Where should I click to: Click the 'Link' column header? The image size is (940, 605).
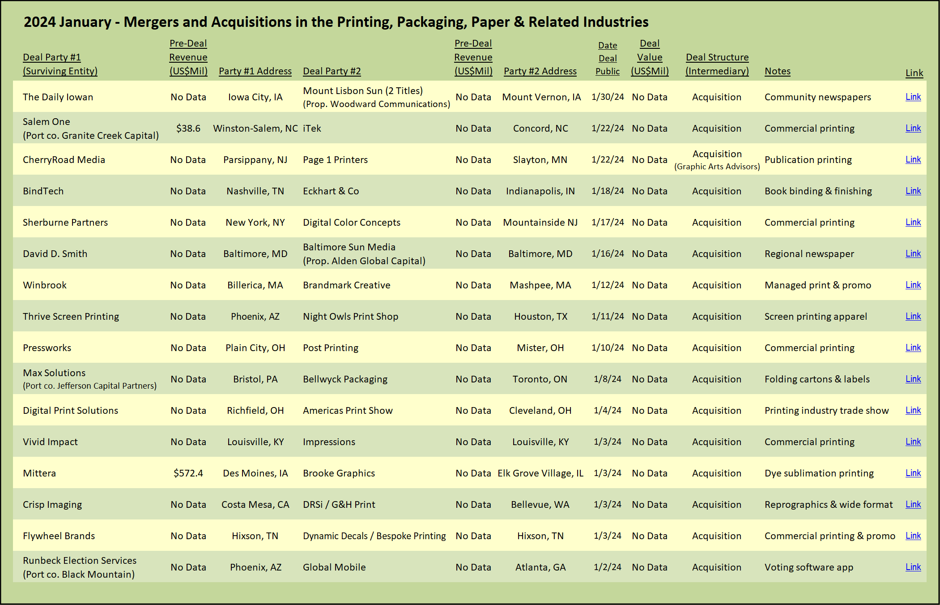tap(914, 73)
